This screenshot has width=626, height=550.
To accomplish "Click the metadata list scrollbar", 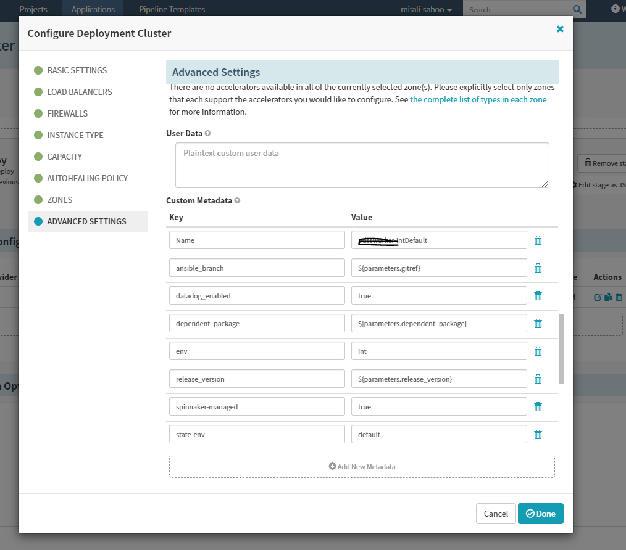I will tap(561, 348).
